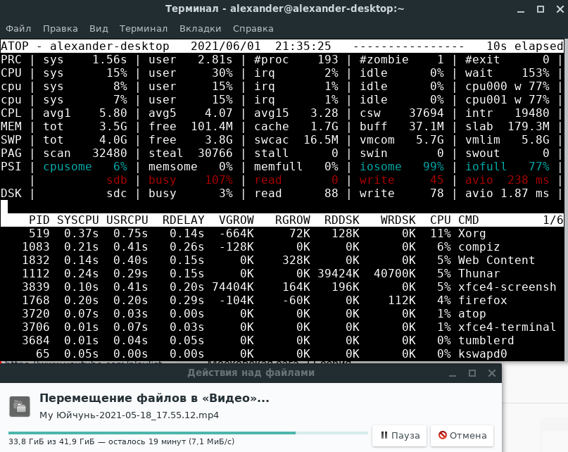Image resolution: width=568 pixels, height=452 pixels.
Task: Click the RDDSK column header
Action: pos(341,220)
